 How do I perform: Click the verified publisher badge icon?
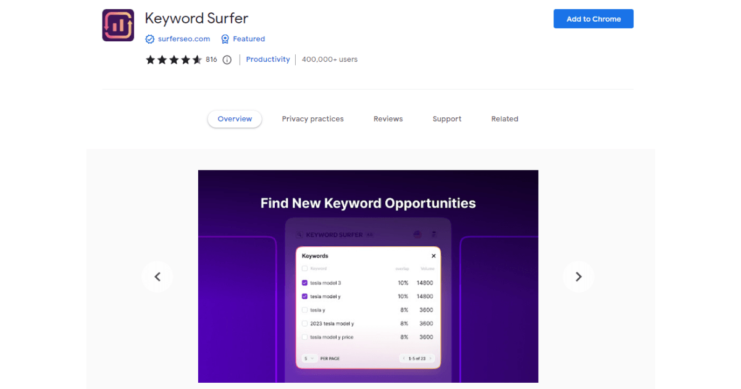pos(149,39)
